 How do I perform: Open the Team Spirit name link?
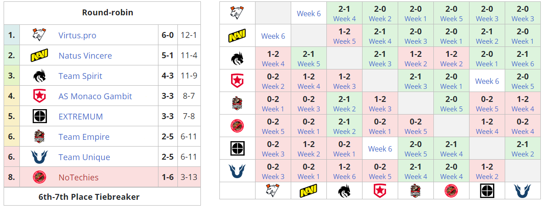point(80,76)
